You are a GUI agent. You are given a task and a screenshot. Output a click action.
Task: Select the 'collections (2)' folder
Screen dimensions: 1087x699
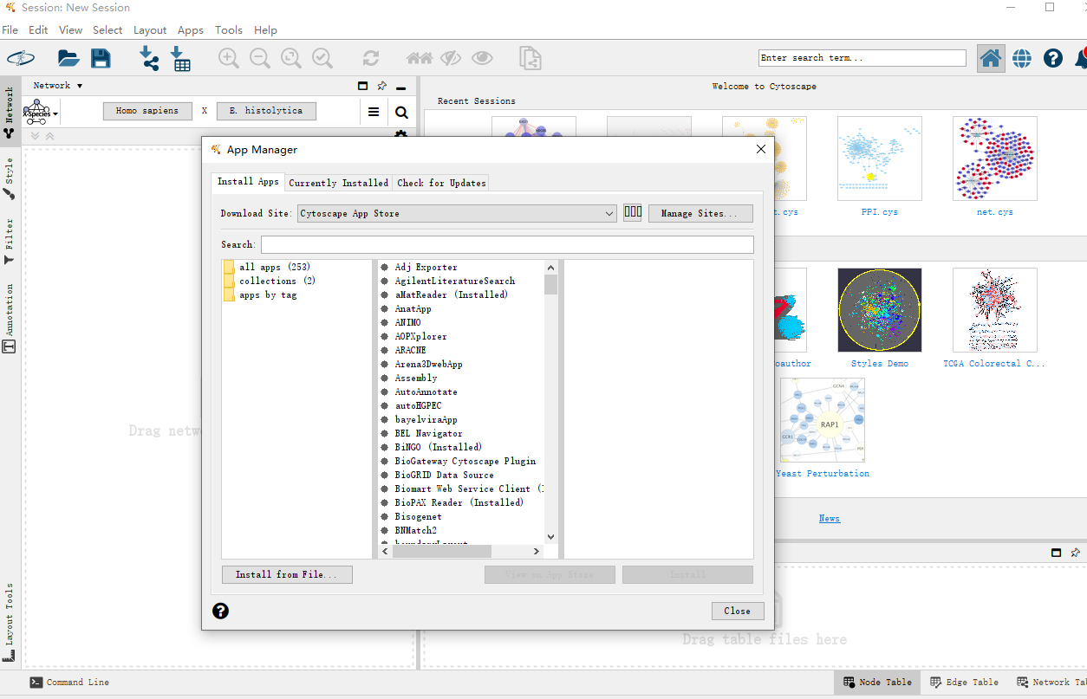point(277,281)
